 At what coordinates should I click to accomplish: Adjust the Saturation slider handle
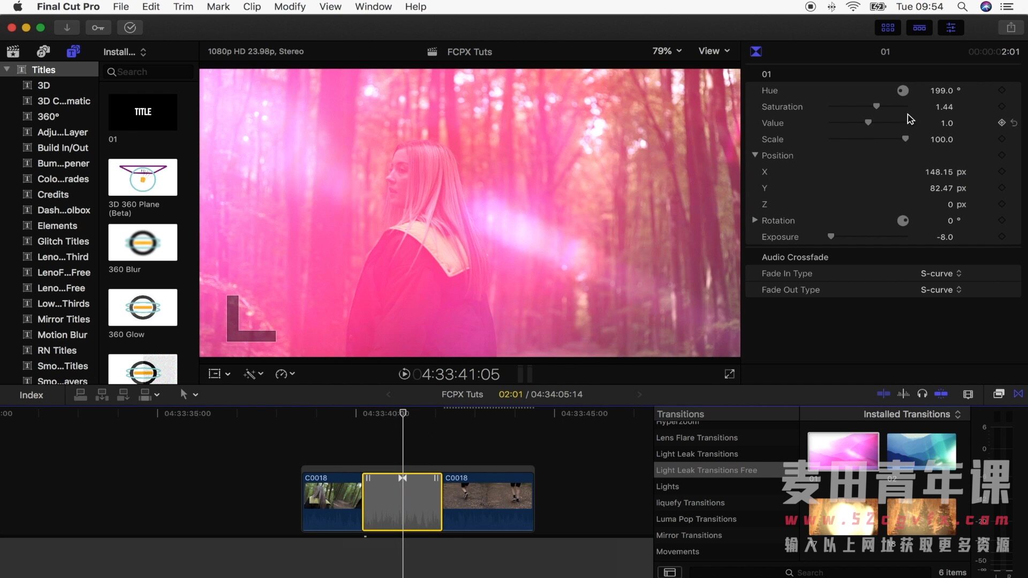coord(876,107)
